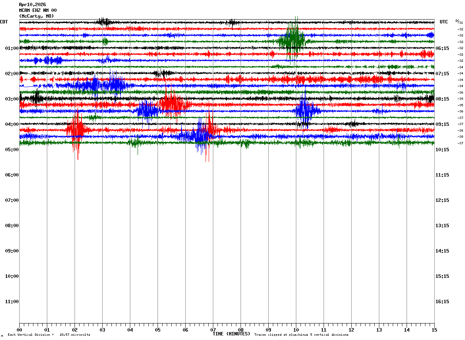
Task: Select the 02:00 CDT time label
Action: 12,74
